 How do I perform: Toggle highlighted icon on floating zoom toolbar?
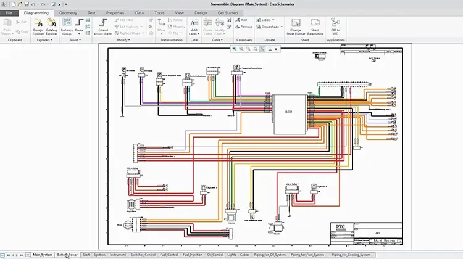[x=262, y=49]
